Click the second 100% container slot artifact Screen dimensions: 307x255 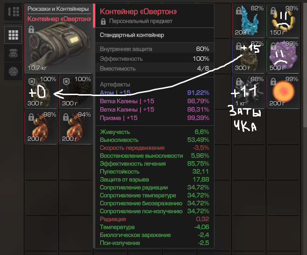[x=76, y=92]
